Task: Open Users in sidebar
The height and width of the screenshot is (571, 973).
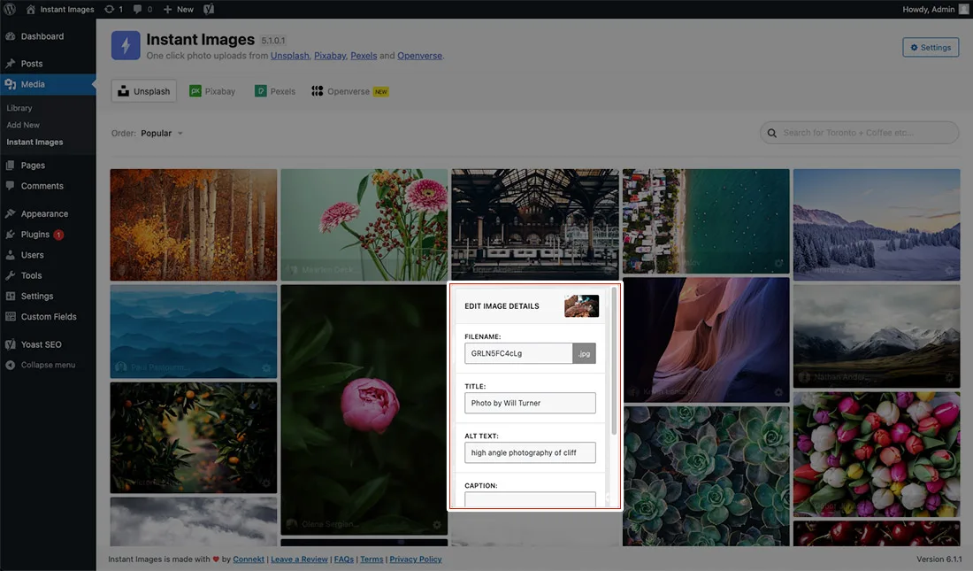Action: pyautogui.click(x=48, y=255)
